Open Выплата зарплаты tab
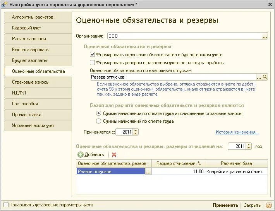This screenshot has height=211, width=275. (38, 50)
